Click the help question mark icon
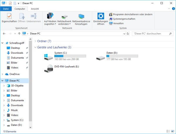This screenshot has width=176, height=134. tap(173, 9)
